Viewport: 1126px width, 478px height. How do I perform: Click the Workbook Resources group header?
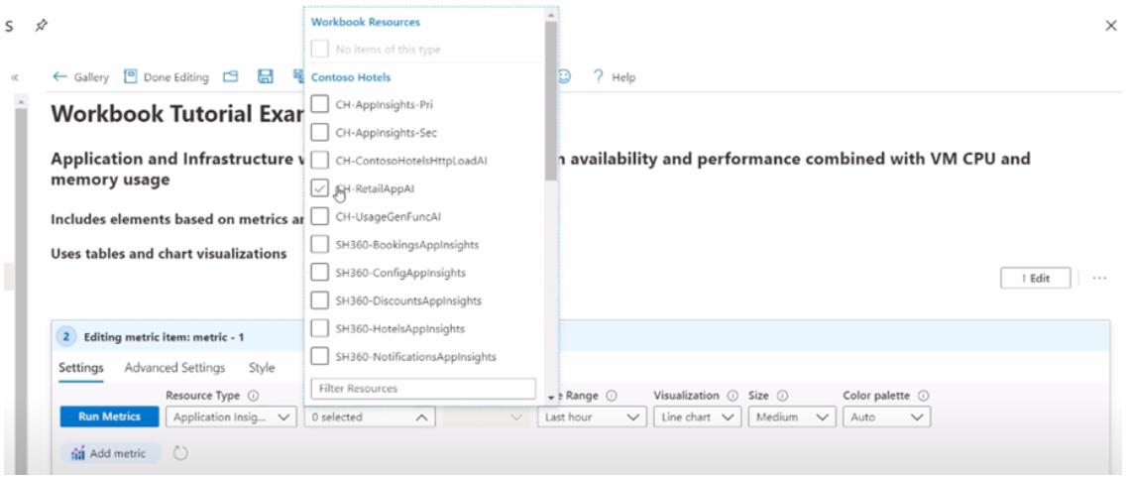366,22
